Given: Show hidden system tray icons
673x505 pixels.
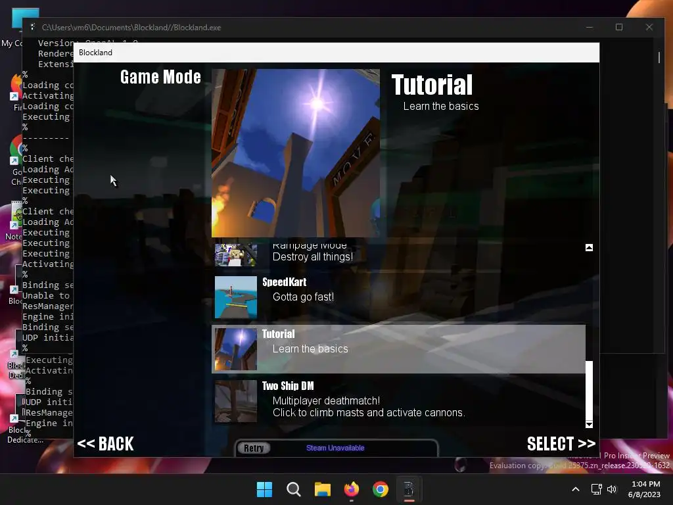Looking at the screenshot, I should pyautogui.click(x=576, y=489).
